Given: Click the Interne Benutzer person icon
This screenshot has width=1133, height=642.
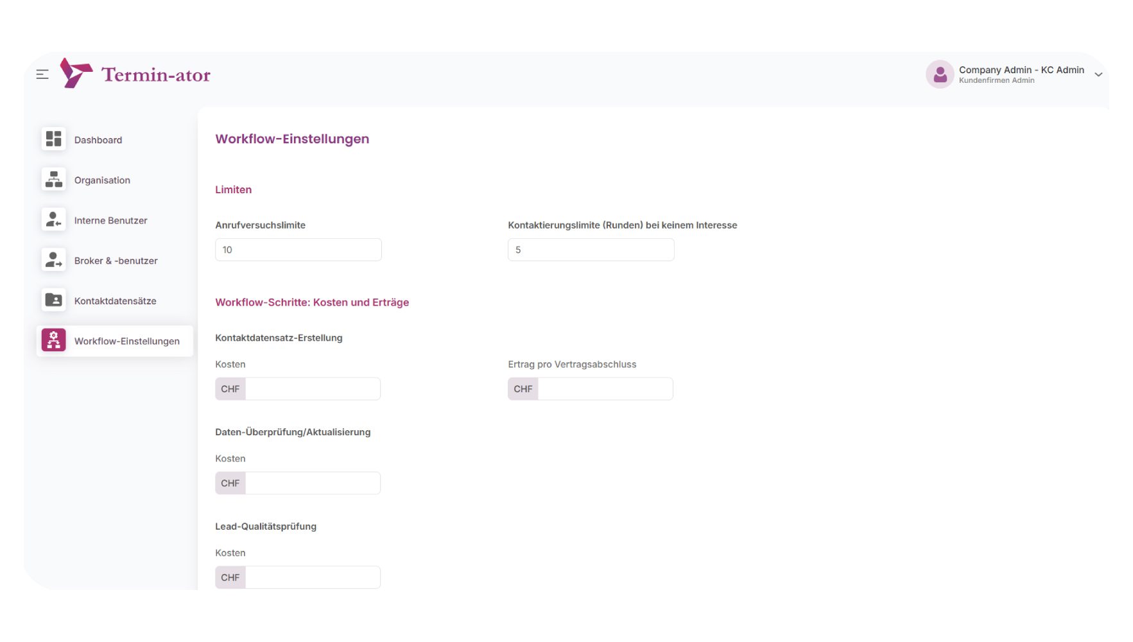Looking at the screenshot, I should 54,220.
